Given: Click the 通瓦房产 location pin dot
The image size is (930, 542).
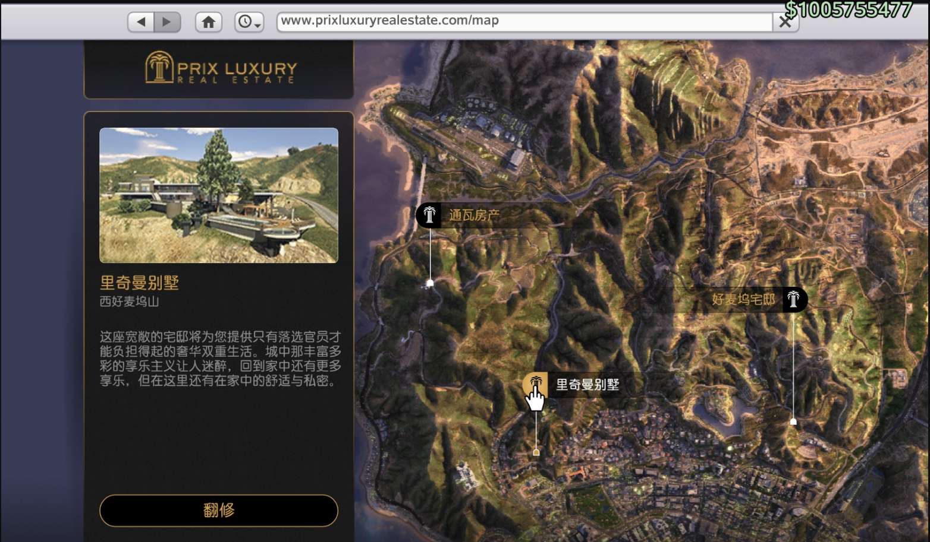Looking at the screenshot, I should [430, 283].
